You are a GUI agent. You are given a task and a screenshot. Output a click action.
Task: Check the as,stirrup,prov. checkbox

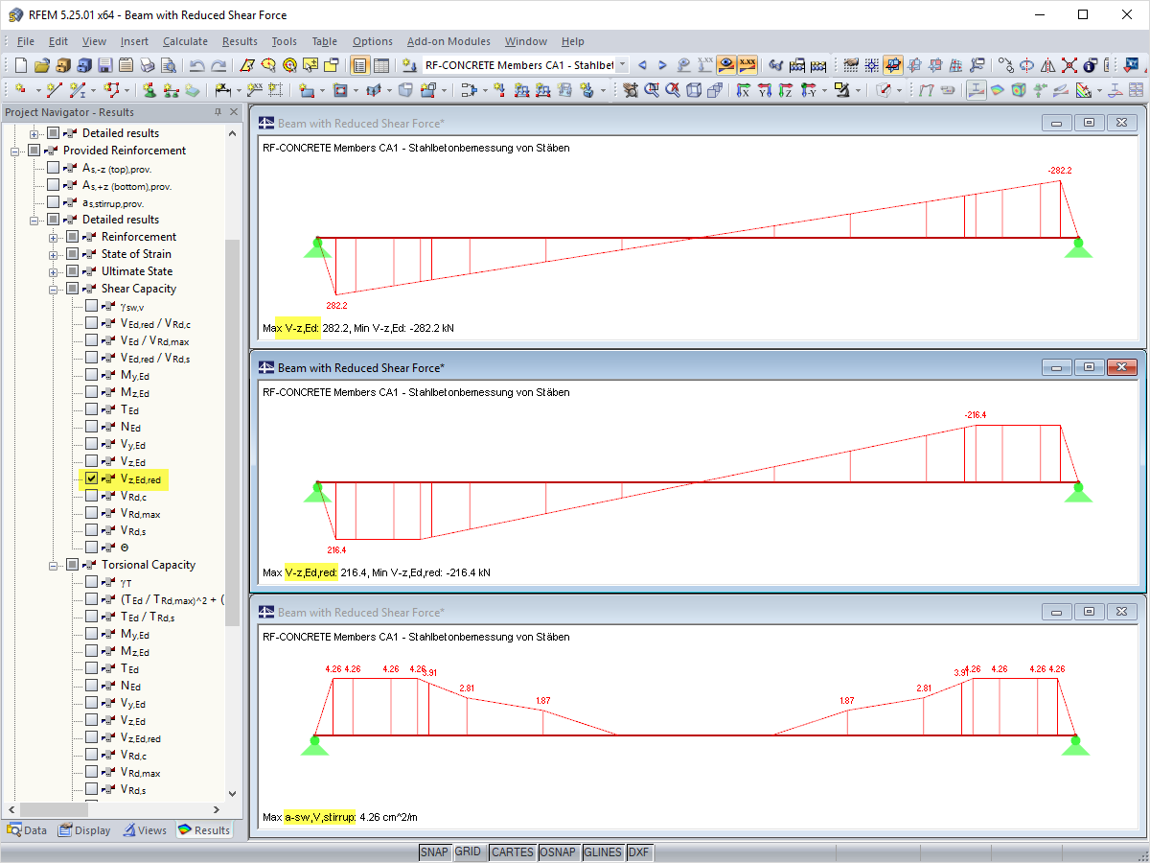coord(53,202)
